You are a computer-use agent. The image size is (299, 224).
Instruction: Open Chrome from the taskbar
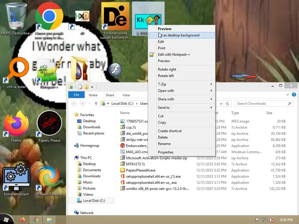36,220
